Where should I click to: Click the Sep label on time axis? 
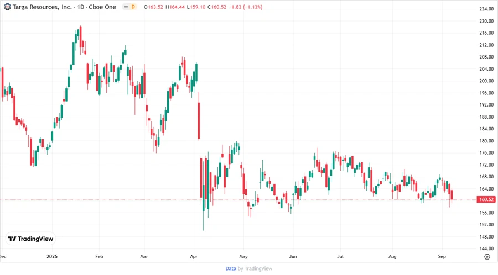[x=442, y=256]
